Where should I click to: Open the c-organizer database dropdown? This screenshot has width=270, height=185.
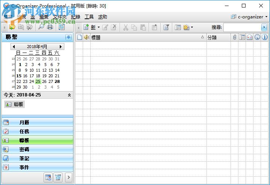click(x=249, y=17)
